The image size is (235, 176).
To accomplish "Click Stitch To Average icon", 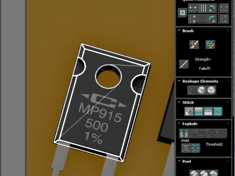I will (199, 111).
